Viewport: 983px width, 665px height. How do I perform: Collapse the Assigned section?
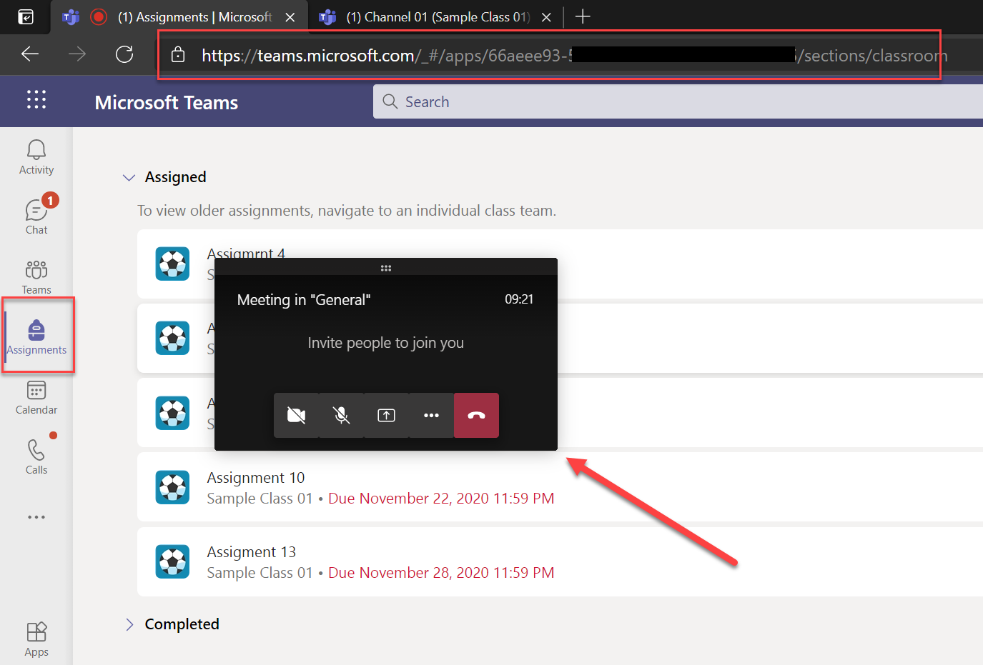click(129, 177)
